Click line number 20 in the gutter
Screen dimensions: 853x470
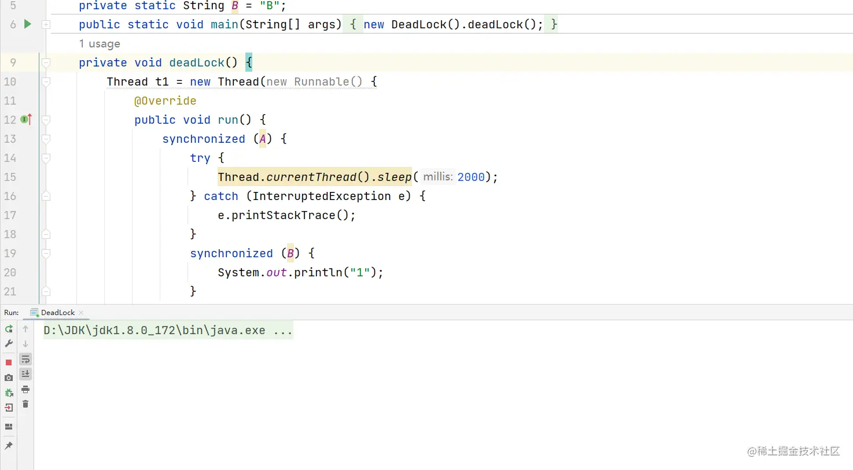pos(10,272)
